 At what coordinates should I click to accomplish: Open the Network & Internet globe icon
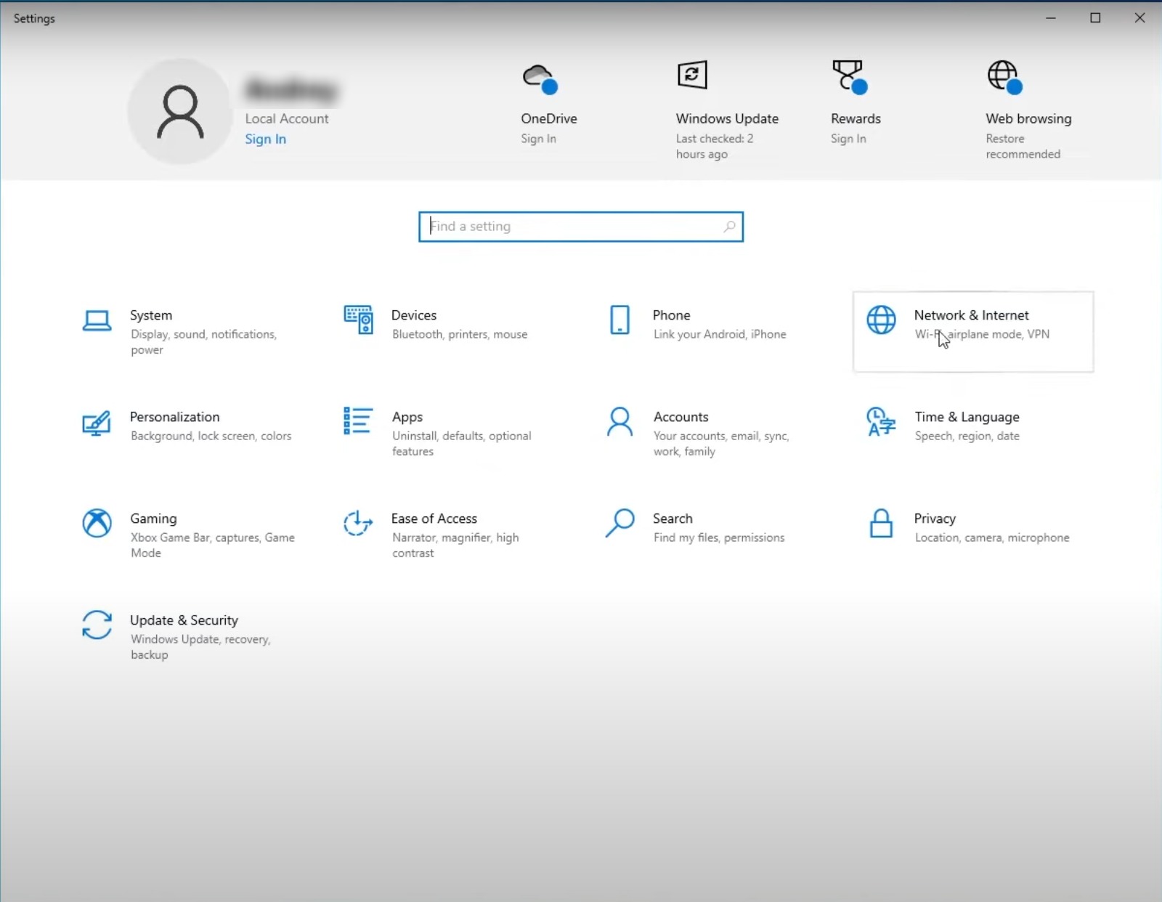click(x=881, y=320)
